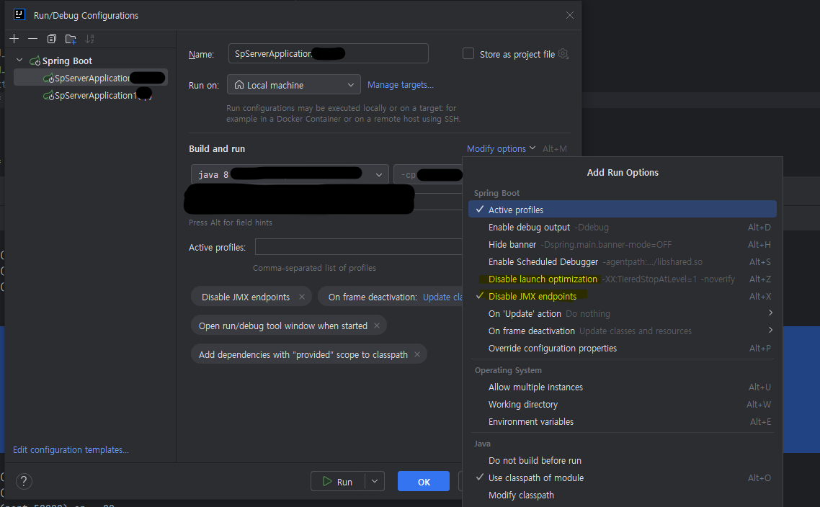
Task: Create new configuration folder
Action: coord(71,39)
